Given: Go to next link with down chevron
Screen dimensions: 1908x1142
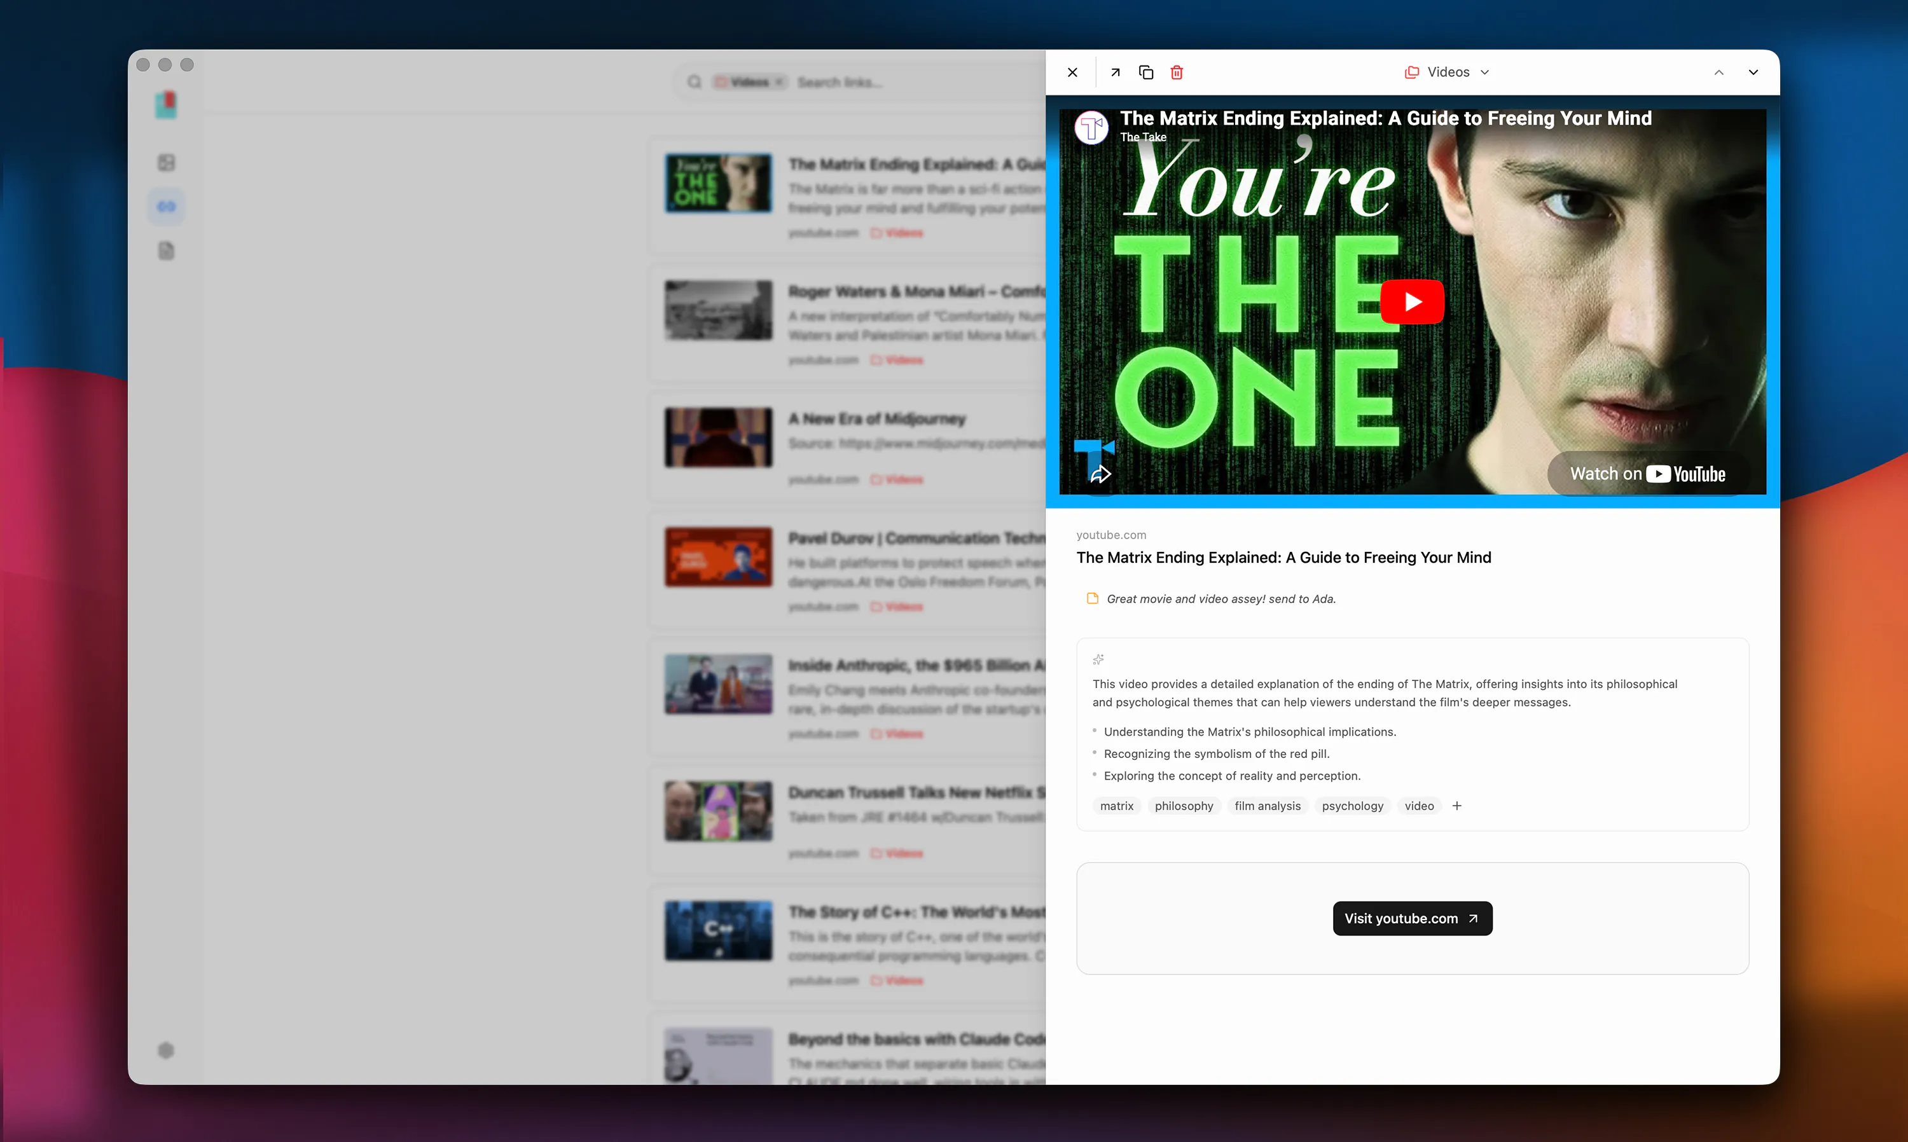Looking at the screenshot, I should [1753, 72].
